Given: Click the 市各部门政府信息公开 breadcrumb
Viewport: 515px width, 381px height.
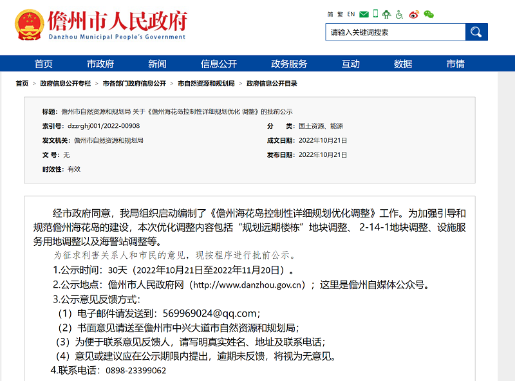Looking at the screenshot, I should tap(135, 84).
